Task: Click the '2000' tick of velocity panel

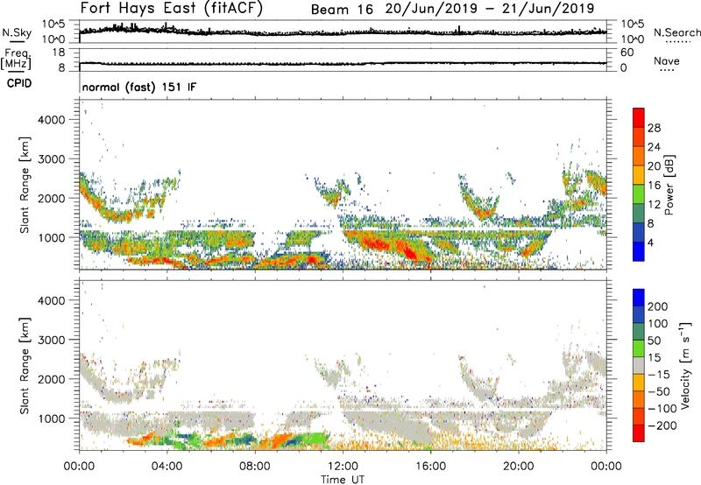Action: (x=51, y=379)
